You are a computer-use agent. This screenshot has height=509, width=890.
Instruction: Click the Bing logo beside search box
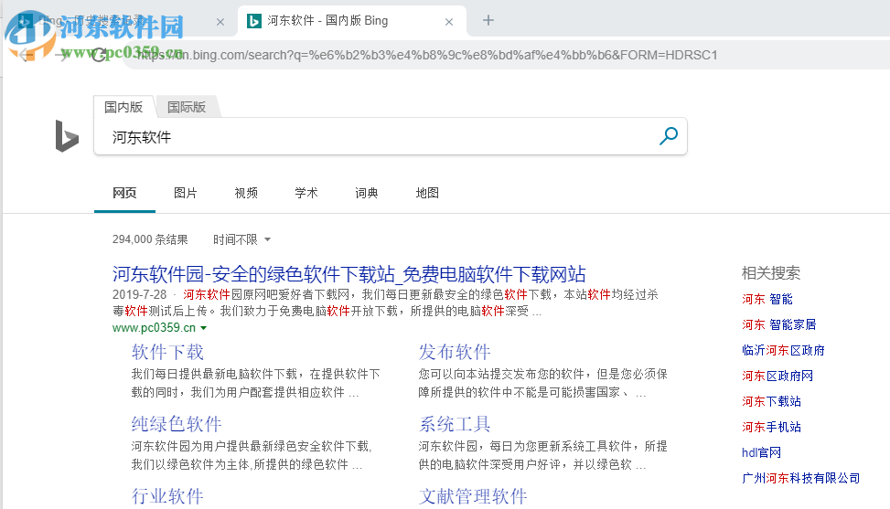(67, 136)
